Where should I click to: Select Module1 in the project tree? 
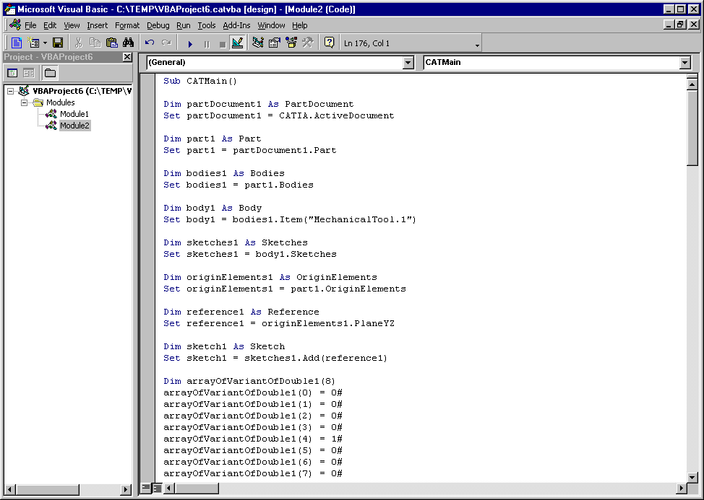[x=74, y=114]
